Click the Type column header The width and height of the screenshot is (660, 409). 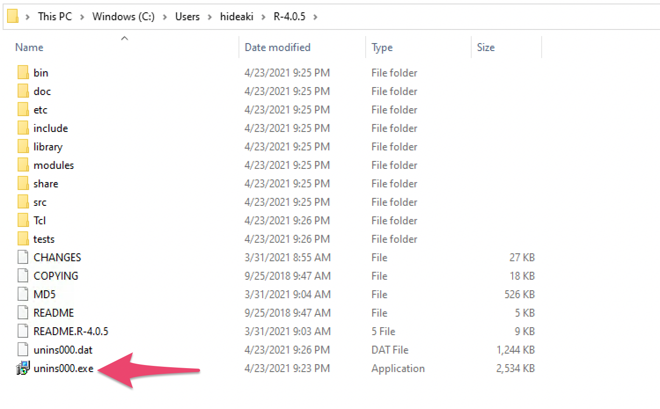[x=381, y=47]
